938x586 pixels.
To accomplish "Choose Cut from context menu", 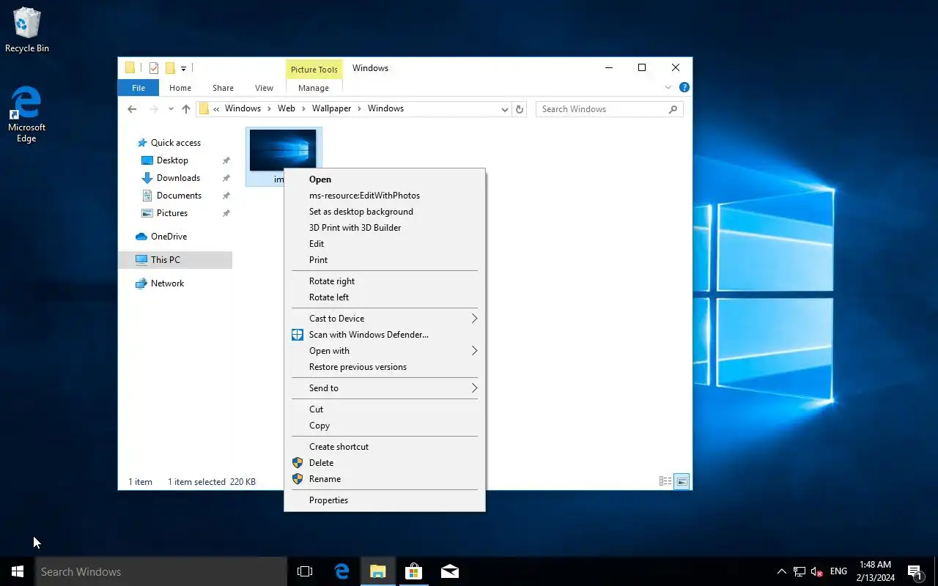I will pos(385,409).
